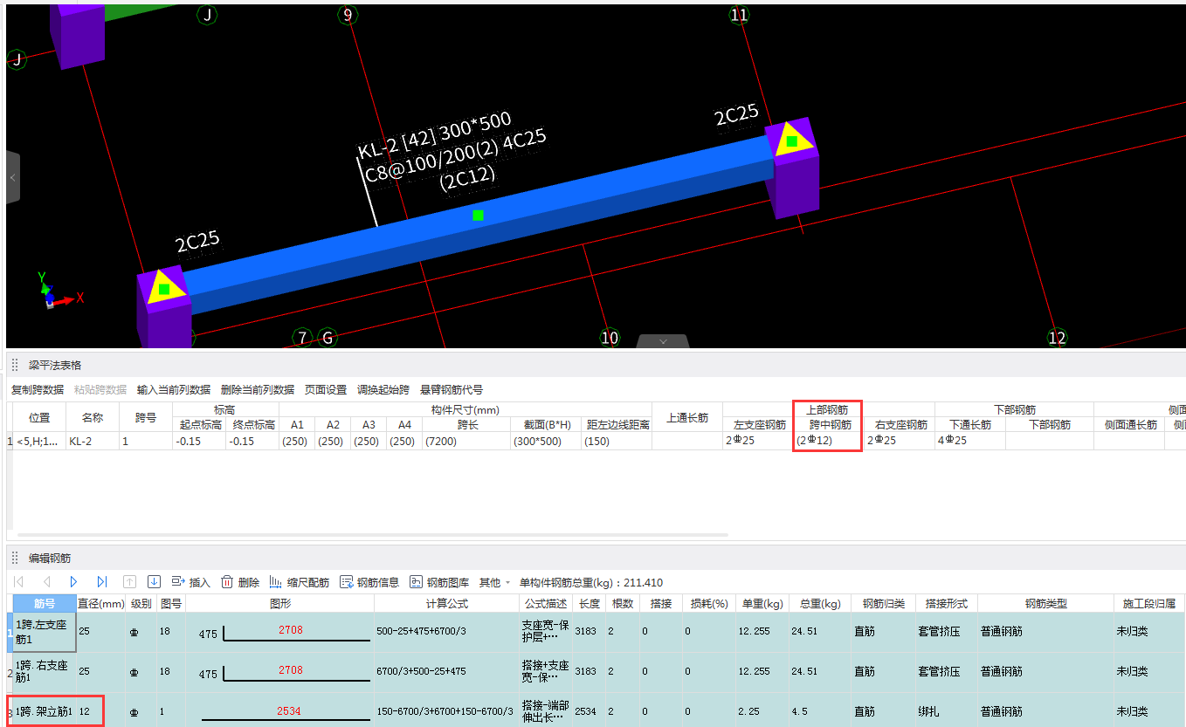Click 名称 cell KL-2
Image resolution: width=1186 pixels, height=727 pixels.
pos(93,441)
